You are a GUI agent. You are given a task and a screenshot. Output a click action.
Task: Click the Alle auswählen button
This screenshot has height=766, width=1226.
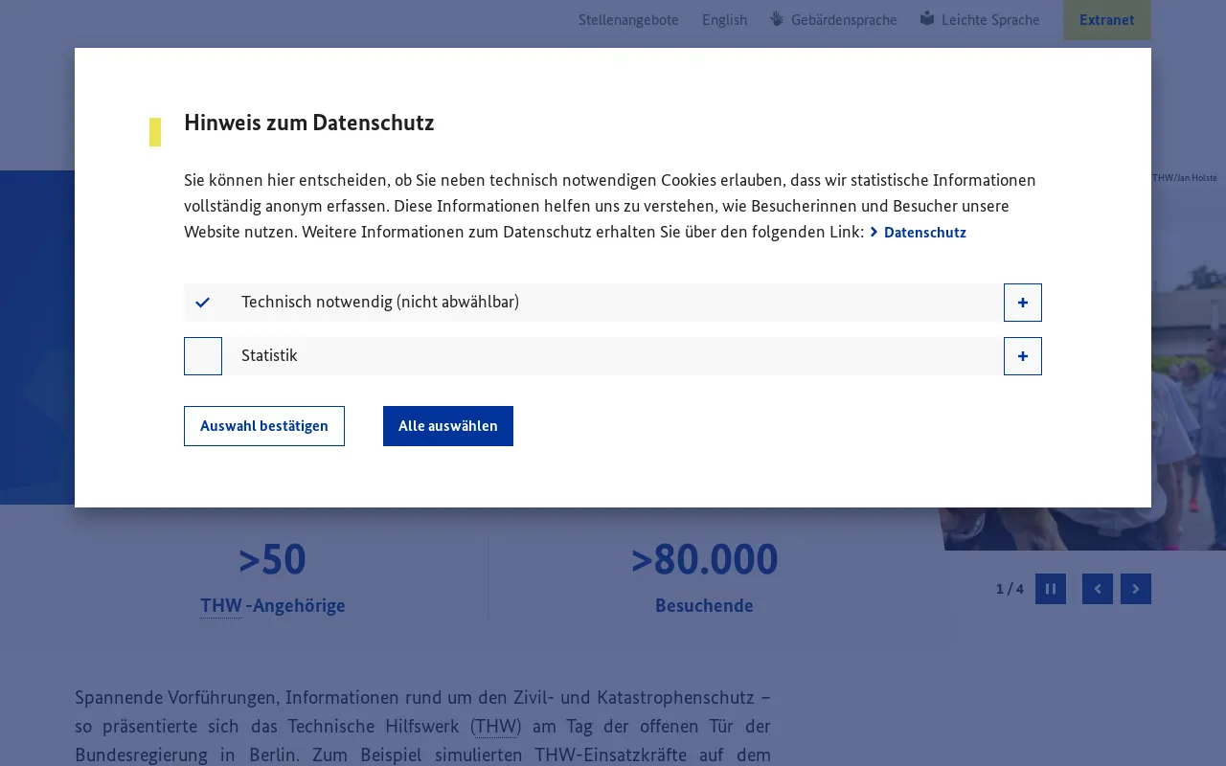[448, 426]
